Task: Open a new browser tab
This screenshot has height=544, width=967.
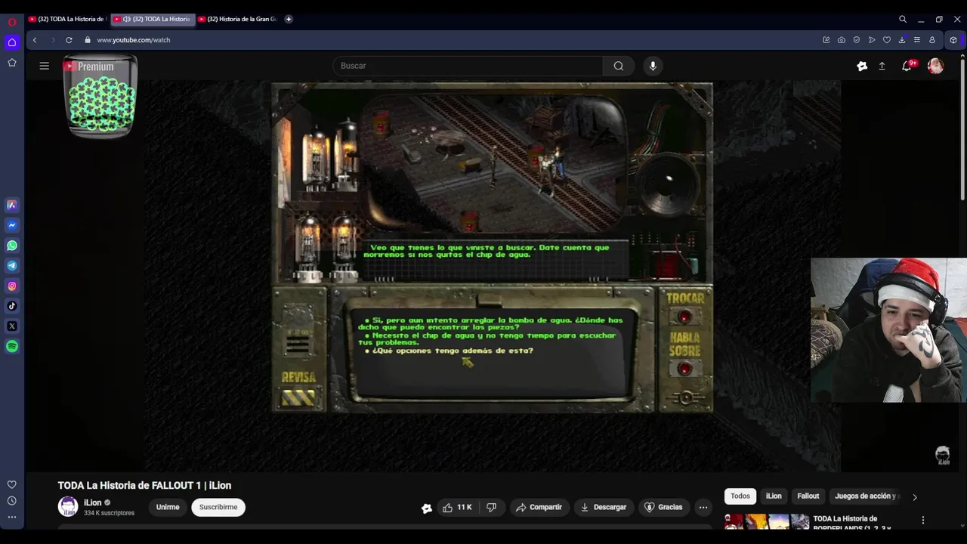Action: [x=289, y=19]
